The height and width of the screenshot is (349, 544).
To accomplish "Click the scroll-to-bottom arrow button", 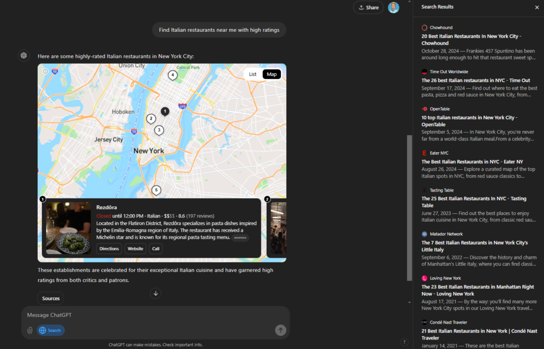I will 156,293.
